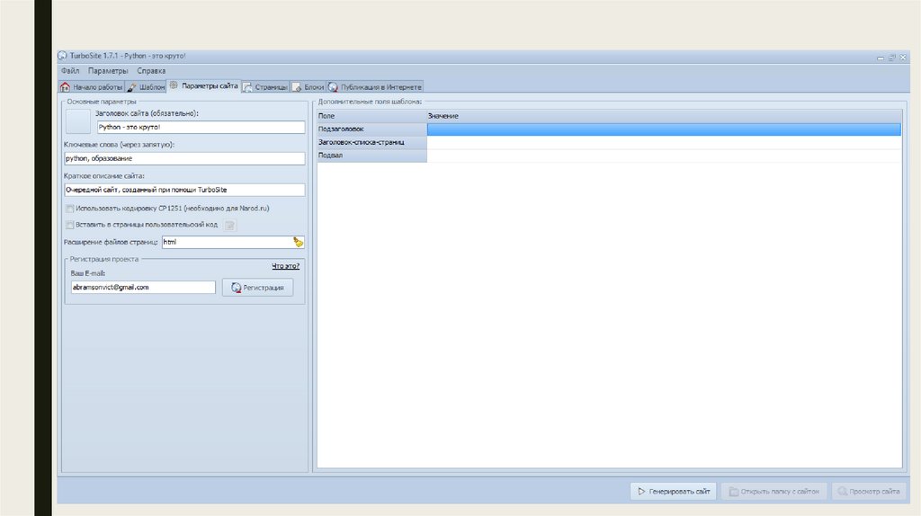Click the Публикация в Интернете globe icon
This screenshot has height=516, width=921.
[334, 87]
